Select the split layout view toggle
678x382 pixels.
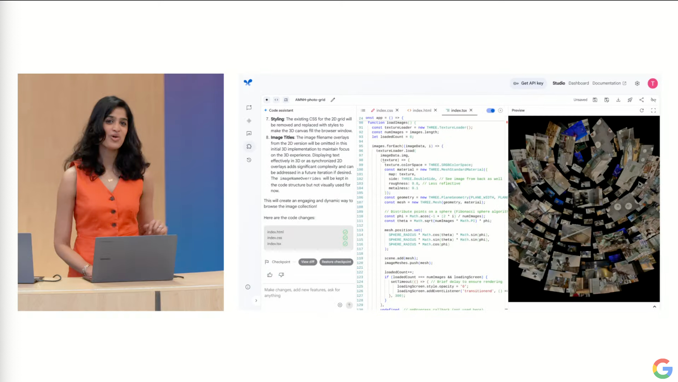point(286,100)
